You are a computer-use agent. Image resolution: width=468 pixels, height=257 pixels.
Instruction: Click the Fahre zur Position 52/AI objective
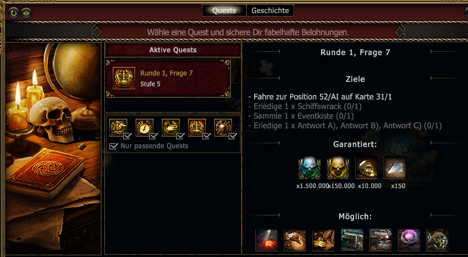point(320,97)
